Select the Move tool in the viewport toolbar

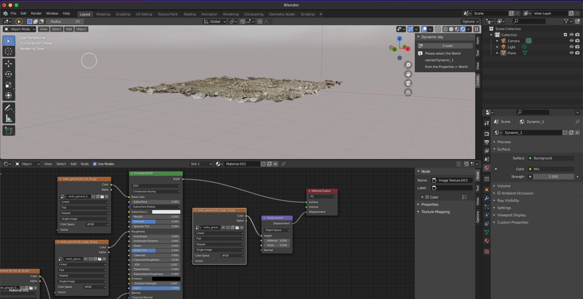coord(9,63)
